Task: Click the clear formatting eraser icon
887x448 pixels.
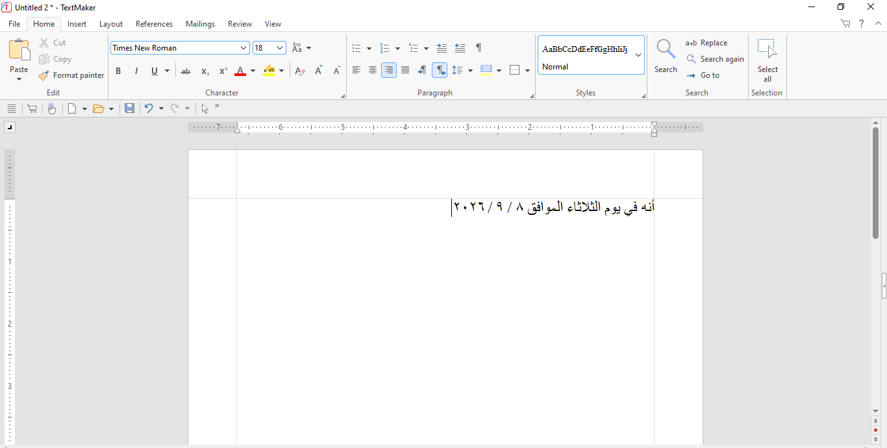Action: [x=299, y=71]
